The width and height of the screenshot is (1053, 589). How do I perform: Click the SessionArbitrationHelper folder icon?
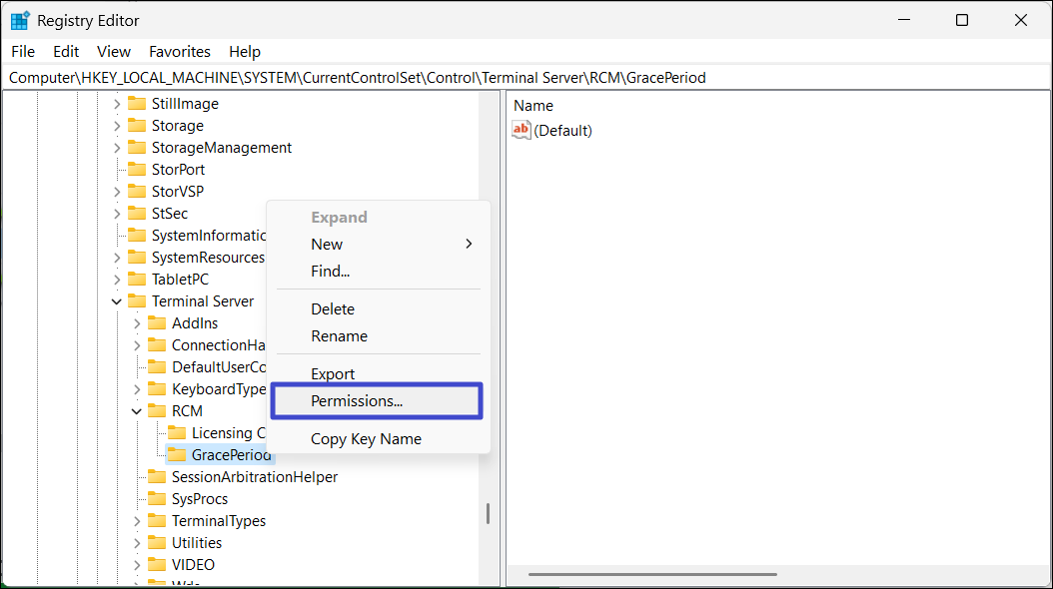click(157, 477)
